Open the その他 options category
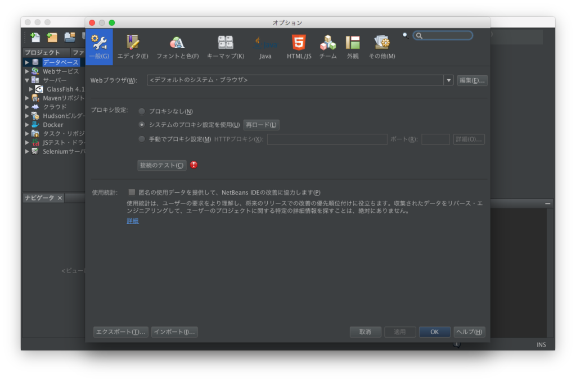 coord(381,42)
